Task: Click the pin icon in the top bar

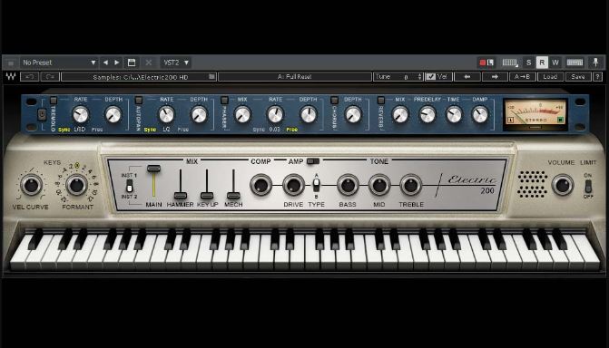Action: point(595,63)
